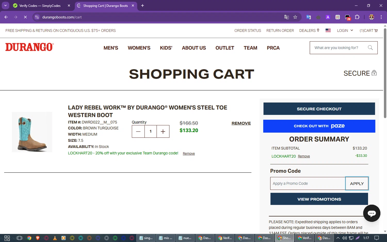Launch VLC from the taskbar
The height and width of the screenshot is (242, 387).
55,238
